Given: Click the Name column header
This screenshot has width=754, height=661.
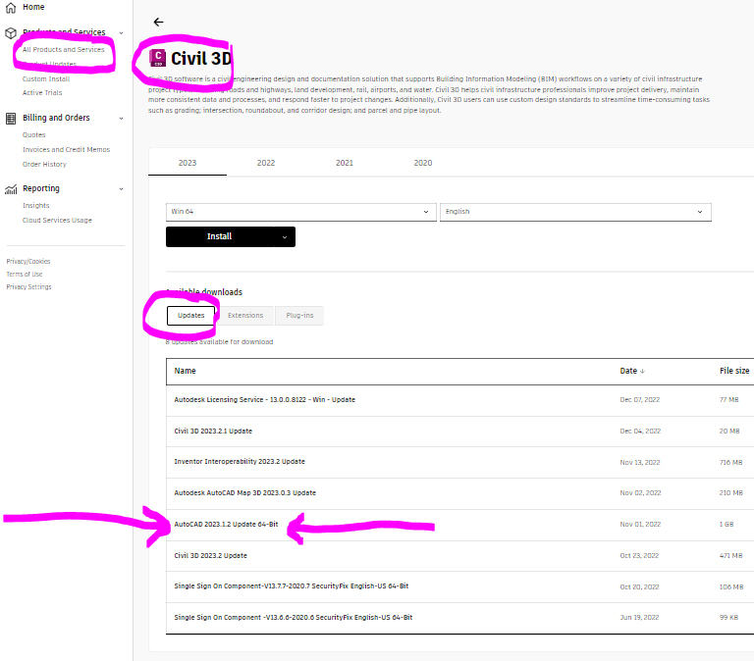Looking at the screenshot, I should pos(186,371).
